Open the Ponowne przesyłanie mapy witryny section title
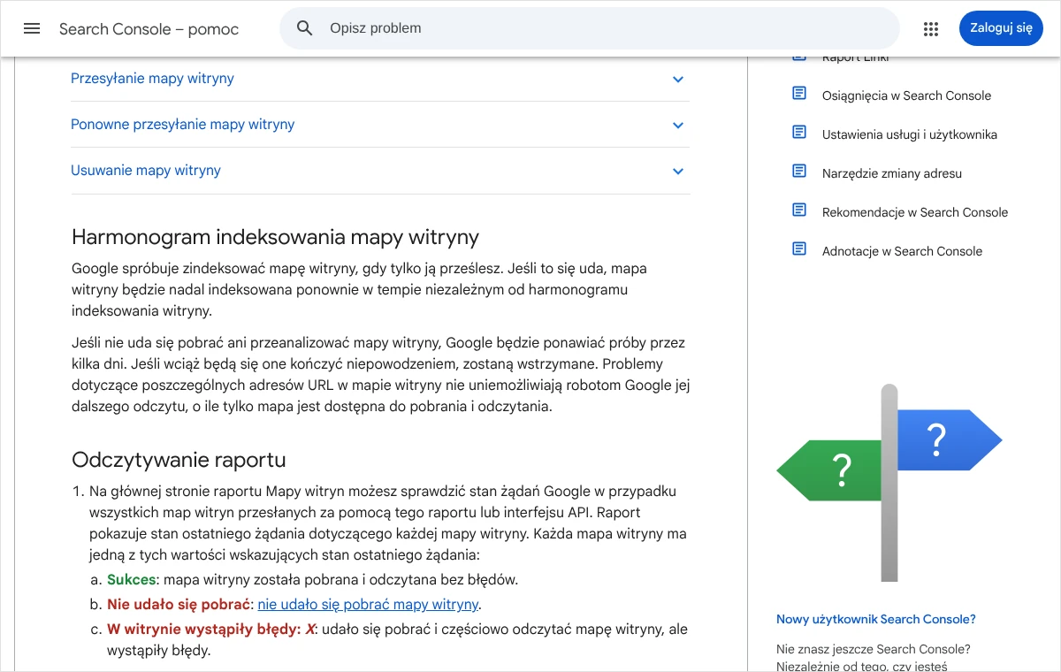This screenshot has height=672, width=1061. pos(182,125)
